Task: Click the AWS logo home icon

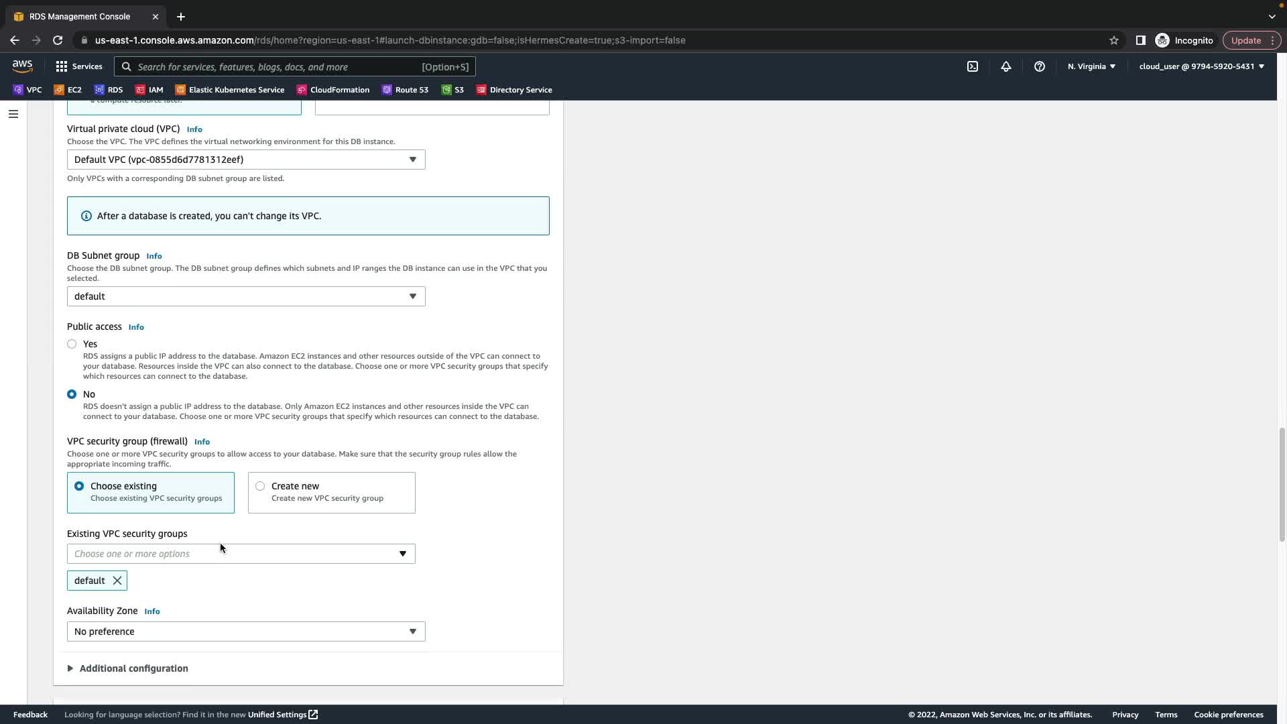Action: (22, 66)
